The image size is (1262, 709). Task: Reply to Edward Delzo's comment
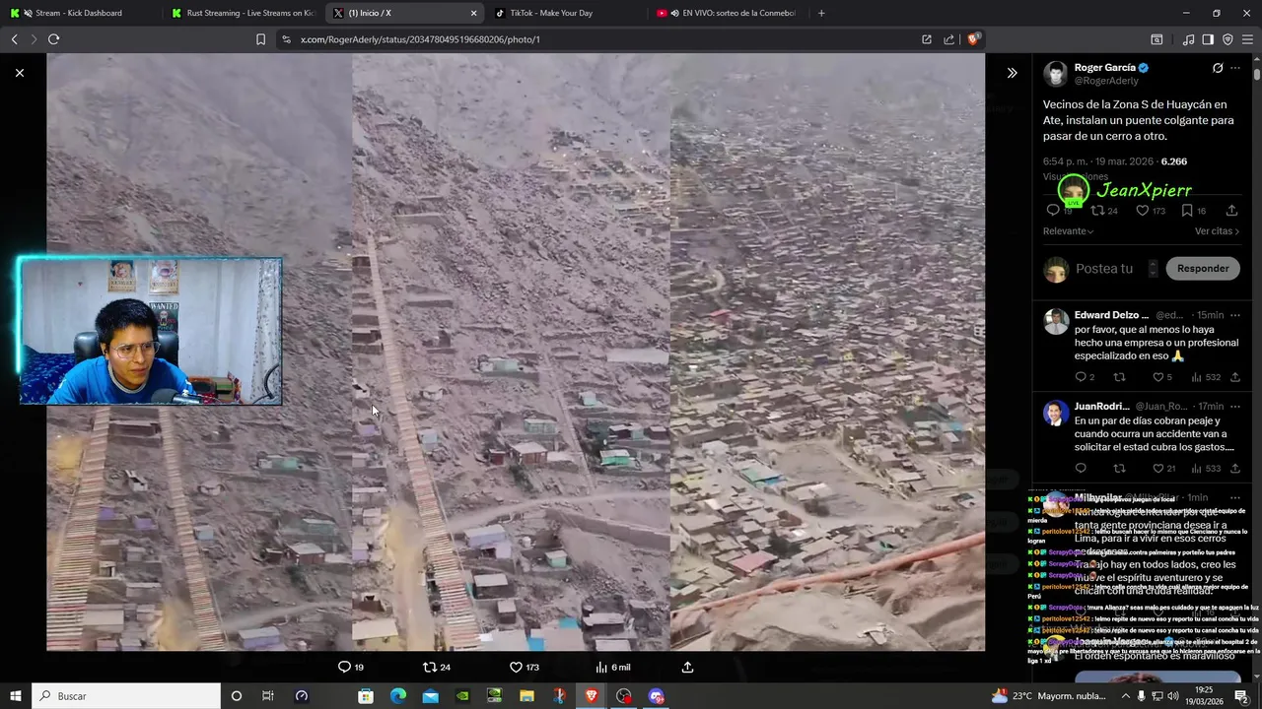click(1081, 377)
